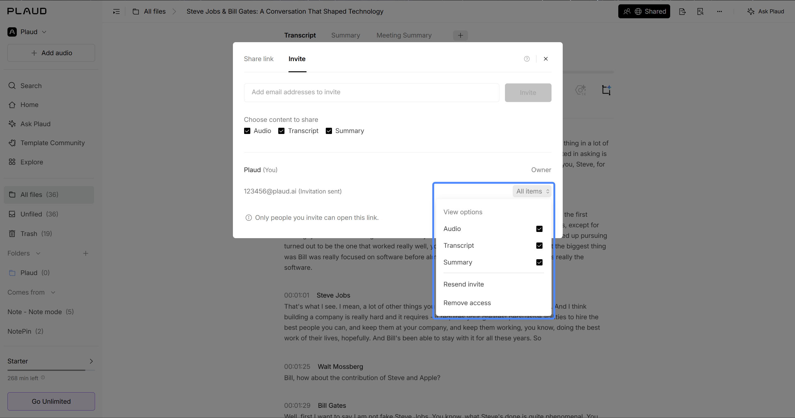Open Ask Plaud in the sidebar
795x418 pixels.
point(30,124)
